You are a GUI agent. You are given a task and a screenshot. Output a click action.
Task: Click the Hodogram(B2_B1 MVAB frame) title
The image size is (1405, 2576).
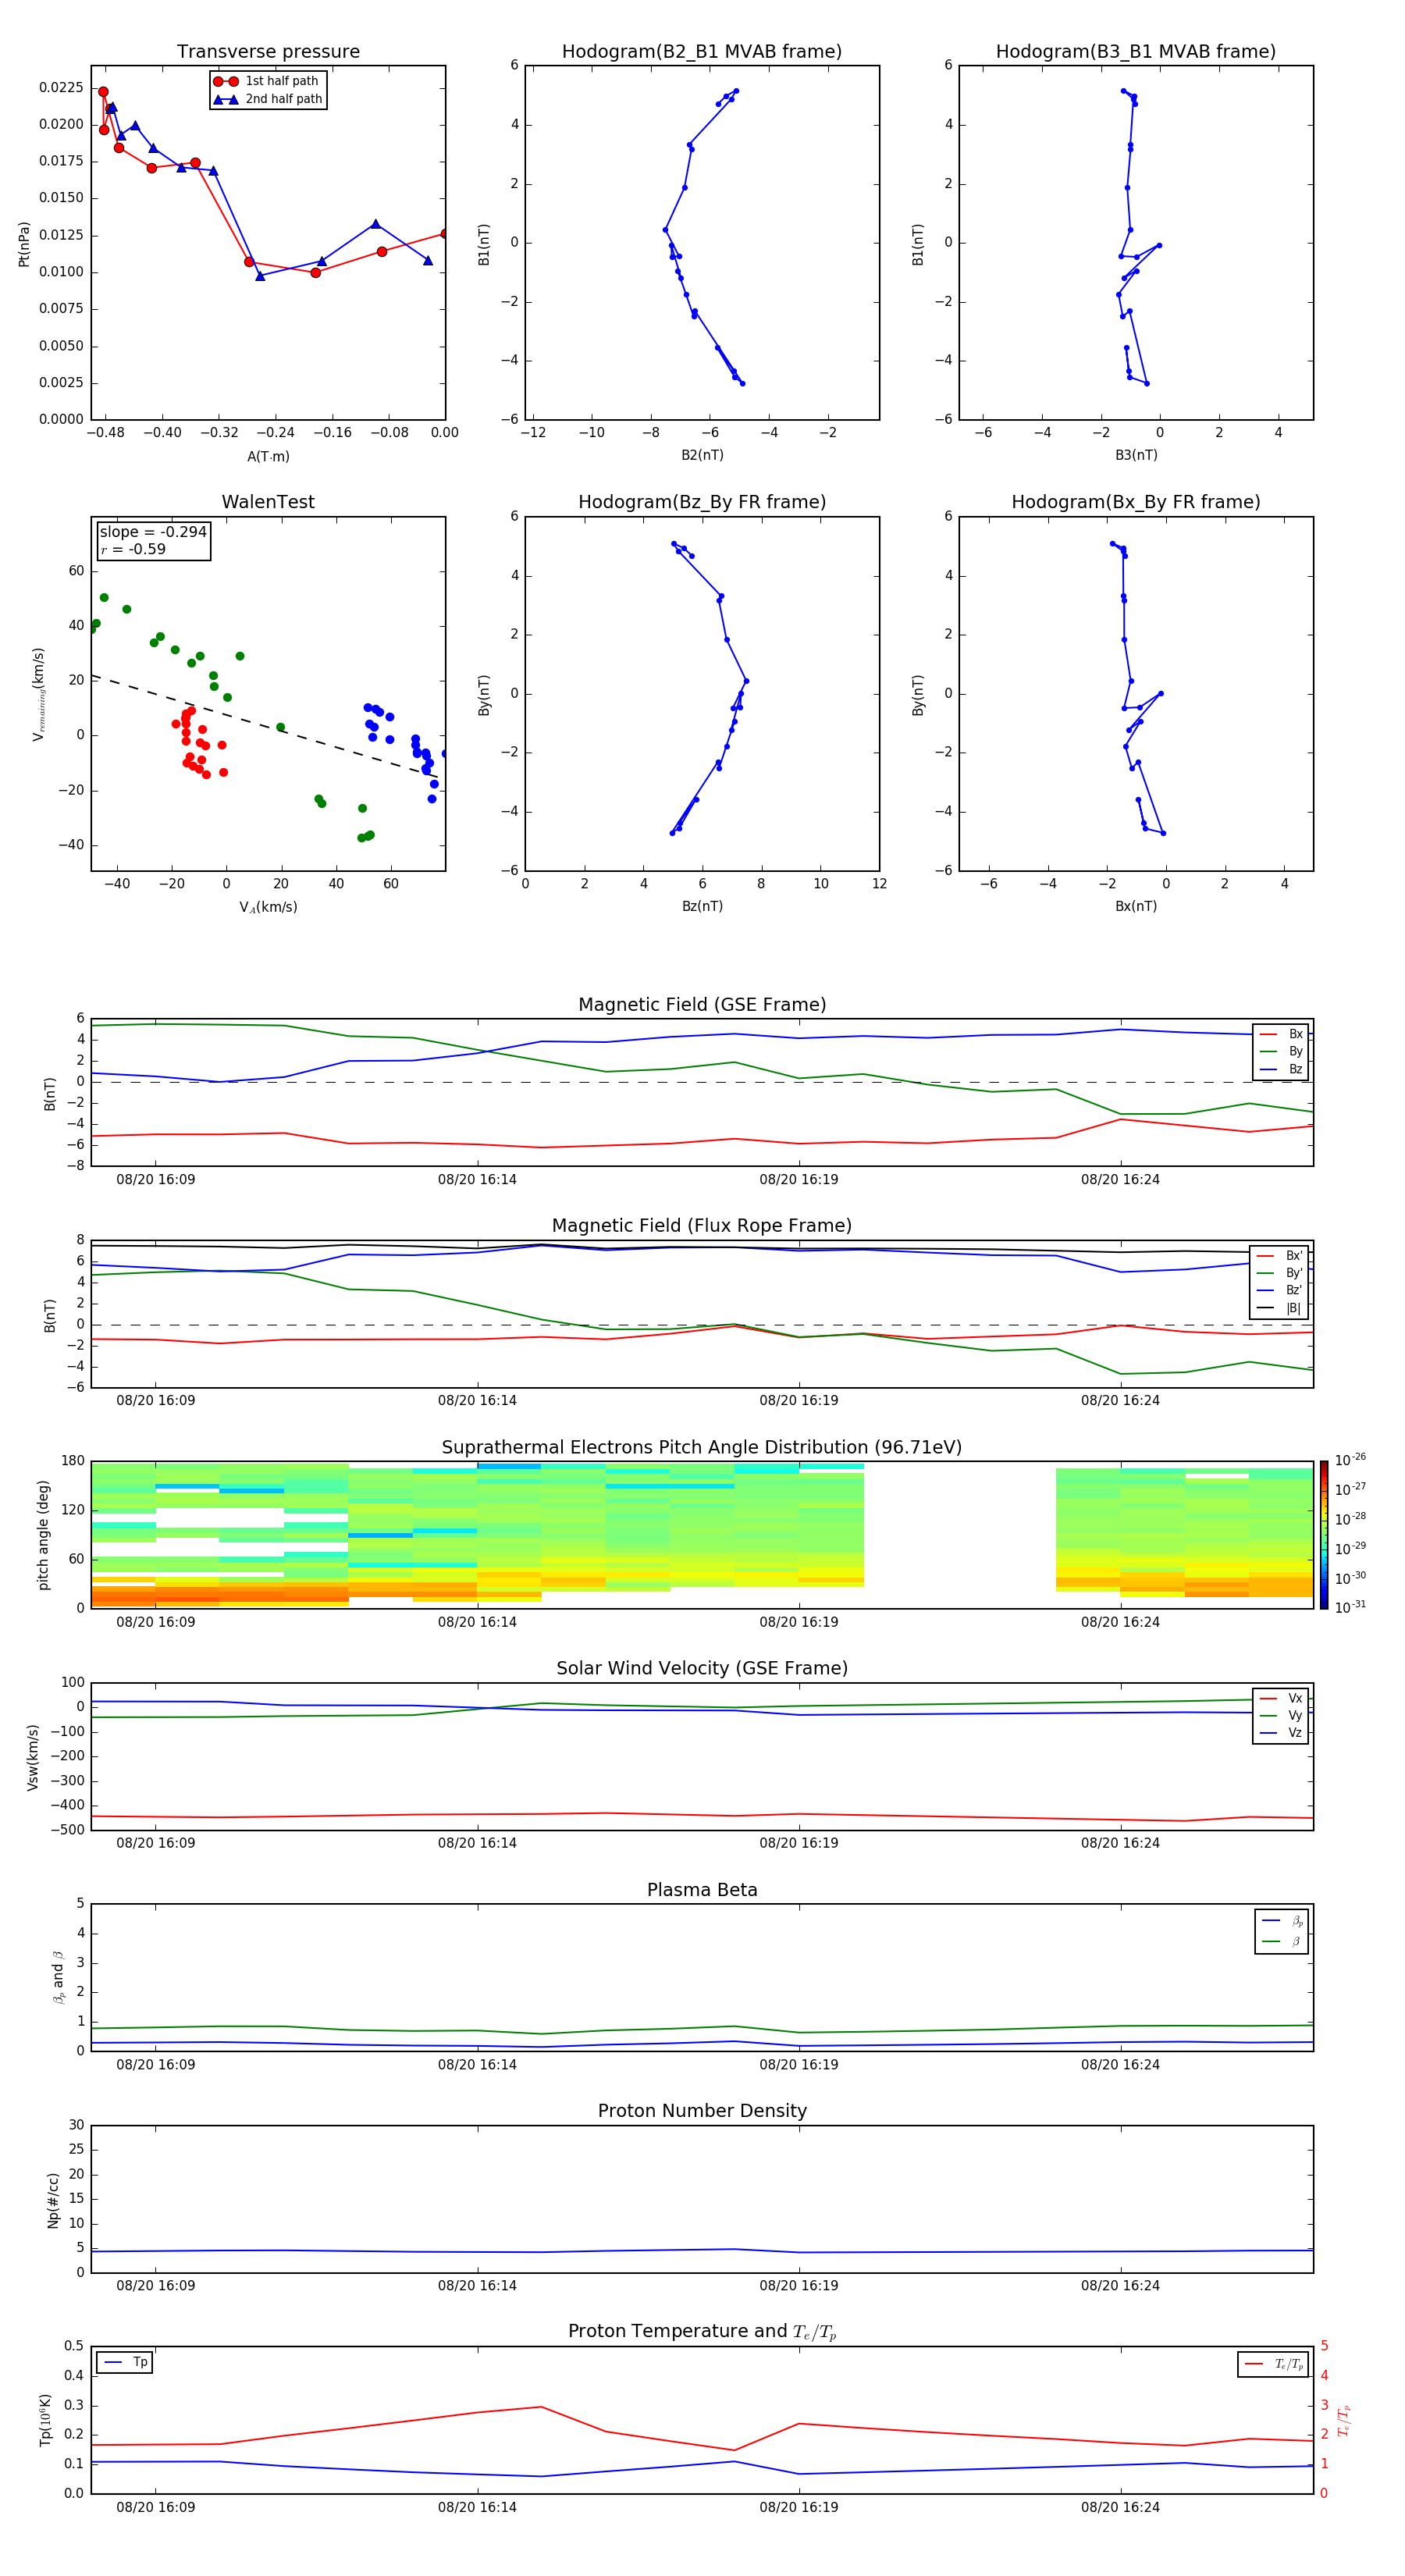pos(702,52)
